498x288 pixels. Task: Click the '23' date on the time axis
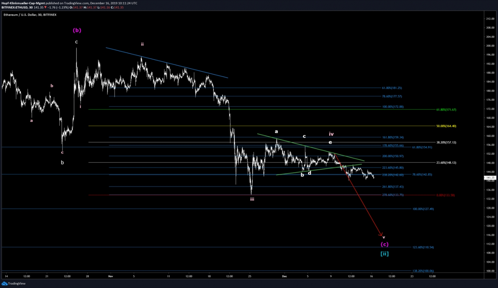[412, 276]
